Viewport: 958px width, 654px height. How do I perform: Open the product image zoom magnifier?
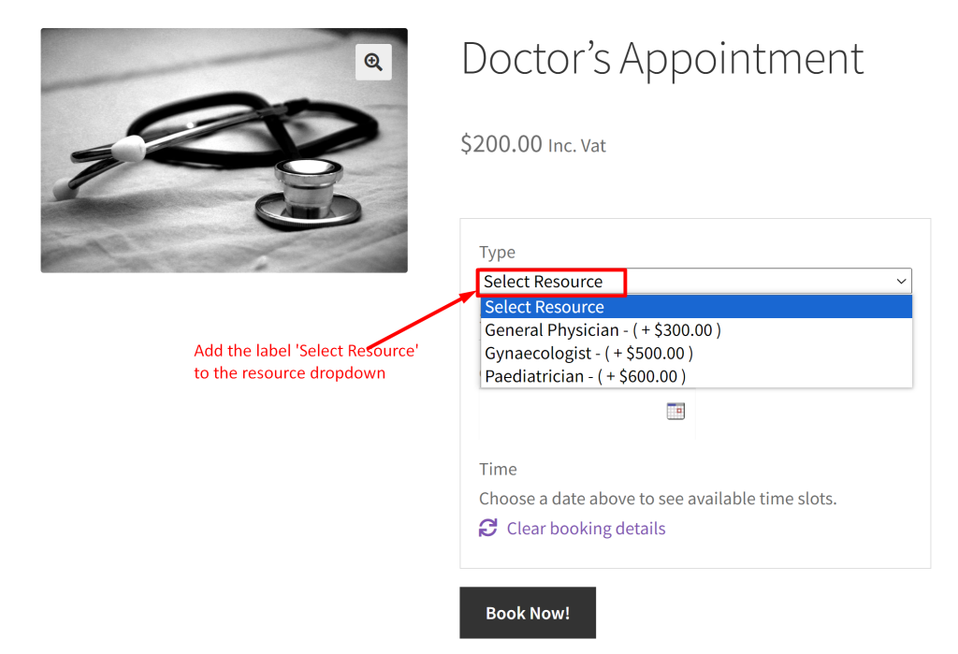coord(373,62)
